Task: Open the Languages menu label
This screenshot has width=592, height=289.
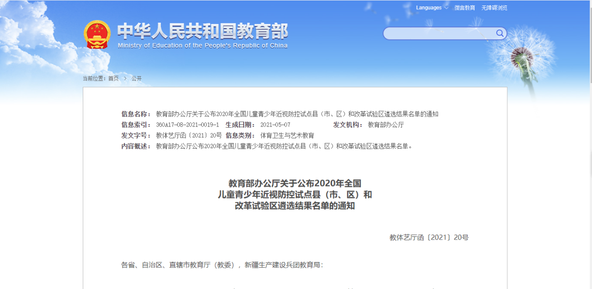Action: (429, 8)
